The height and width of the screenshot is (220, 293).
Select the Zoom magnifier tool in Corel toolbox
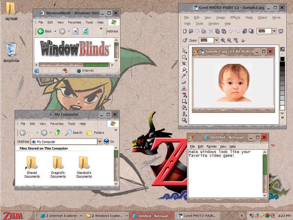pos(184,70)
